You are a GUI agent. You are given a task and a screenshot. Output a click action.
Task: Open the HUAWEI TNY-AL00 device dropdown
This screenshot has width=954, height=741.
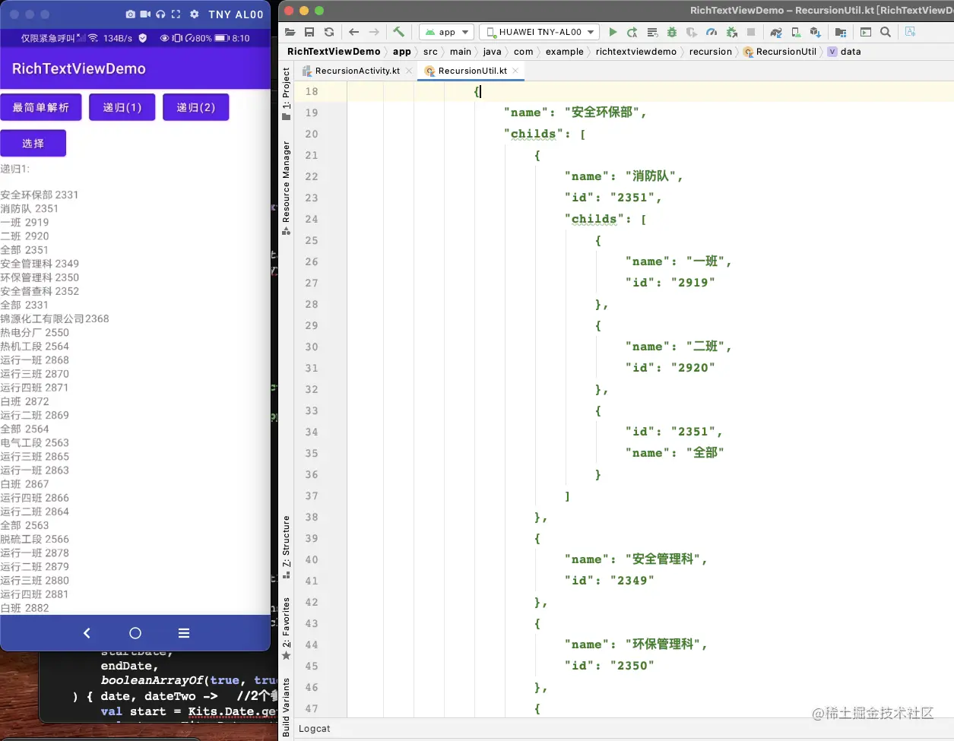[539, 32]
